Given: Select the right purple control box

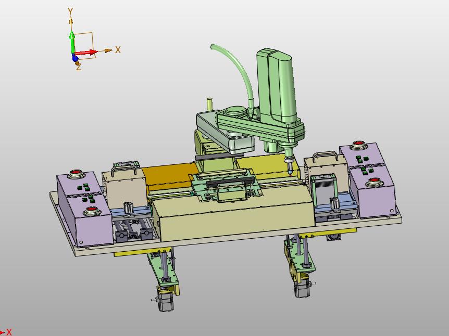Looking at the screenshot, I should (x=368, y=180).
